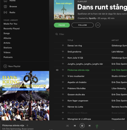Click the Dans runt stången playlist cover
127x130 pixels.
tap(64, 10)
